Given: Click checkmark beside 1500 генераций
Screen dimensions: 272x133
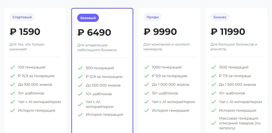Looking at the screenshot, I should point(213,67).
